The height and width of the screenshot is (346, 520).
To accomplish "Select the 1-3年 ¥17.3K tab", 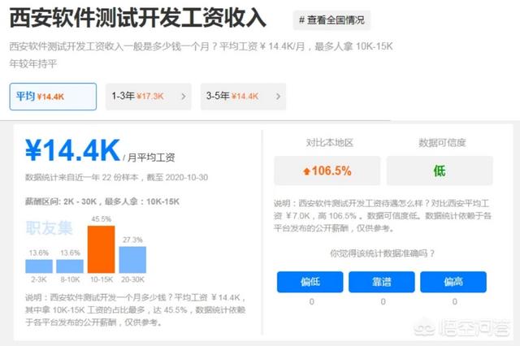I will 148,97.
